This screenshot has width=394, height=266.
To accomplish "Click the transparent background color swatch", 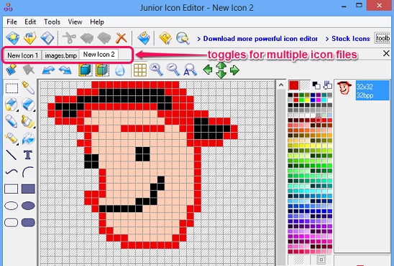I will [x=306, y=85].
